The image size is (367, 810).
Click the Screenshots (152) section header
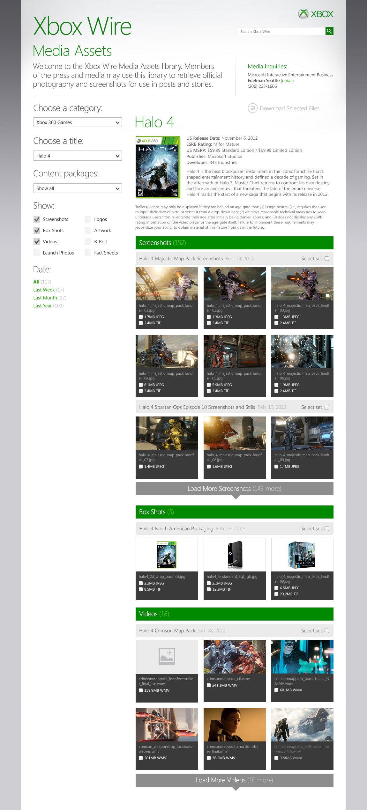235,243
